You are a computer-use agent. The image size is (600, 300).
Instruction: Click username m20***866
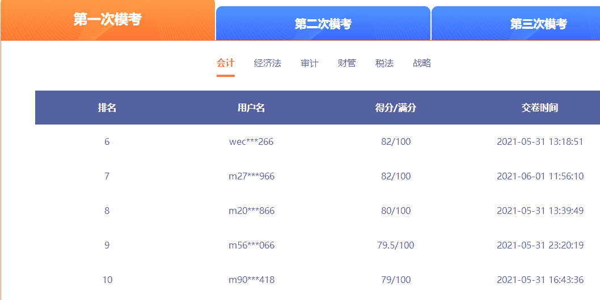coord(252,211)
